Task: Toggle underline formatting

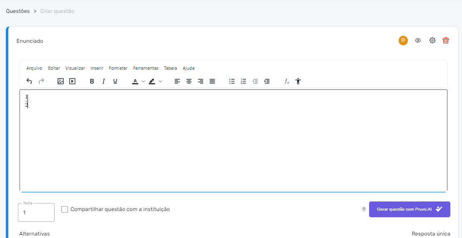Action: click(x=115, y=81)
